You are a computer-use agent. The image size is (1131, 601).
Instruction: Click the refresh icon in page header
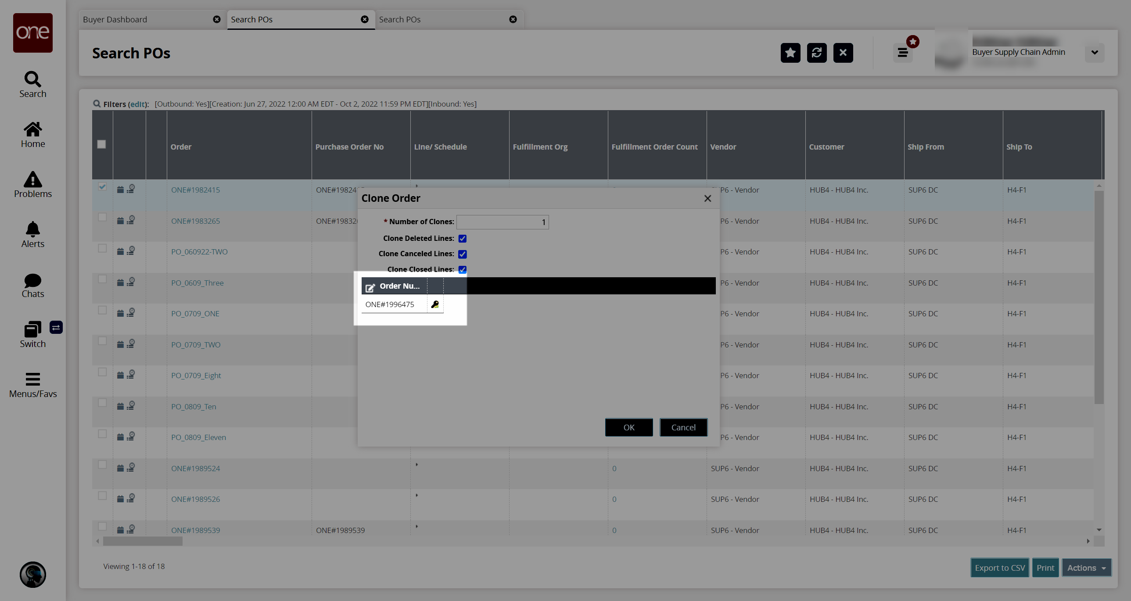click(817, 53)
